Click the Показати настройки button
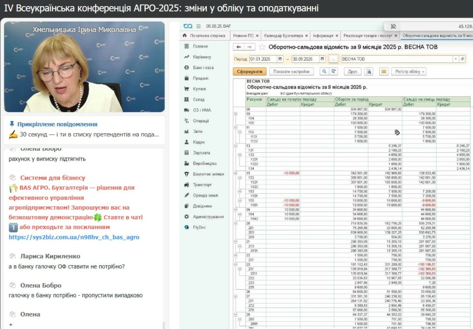The width and height of the screenshot is (473, 329). coord(291,72)
